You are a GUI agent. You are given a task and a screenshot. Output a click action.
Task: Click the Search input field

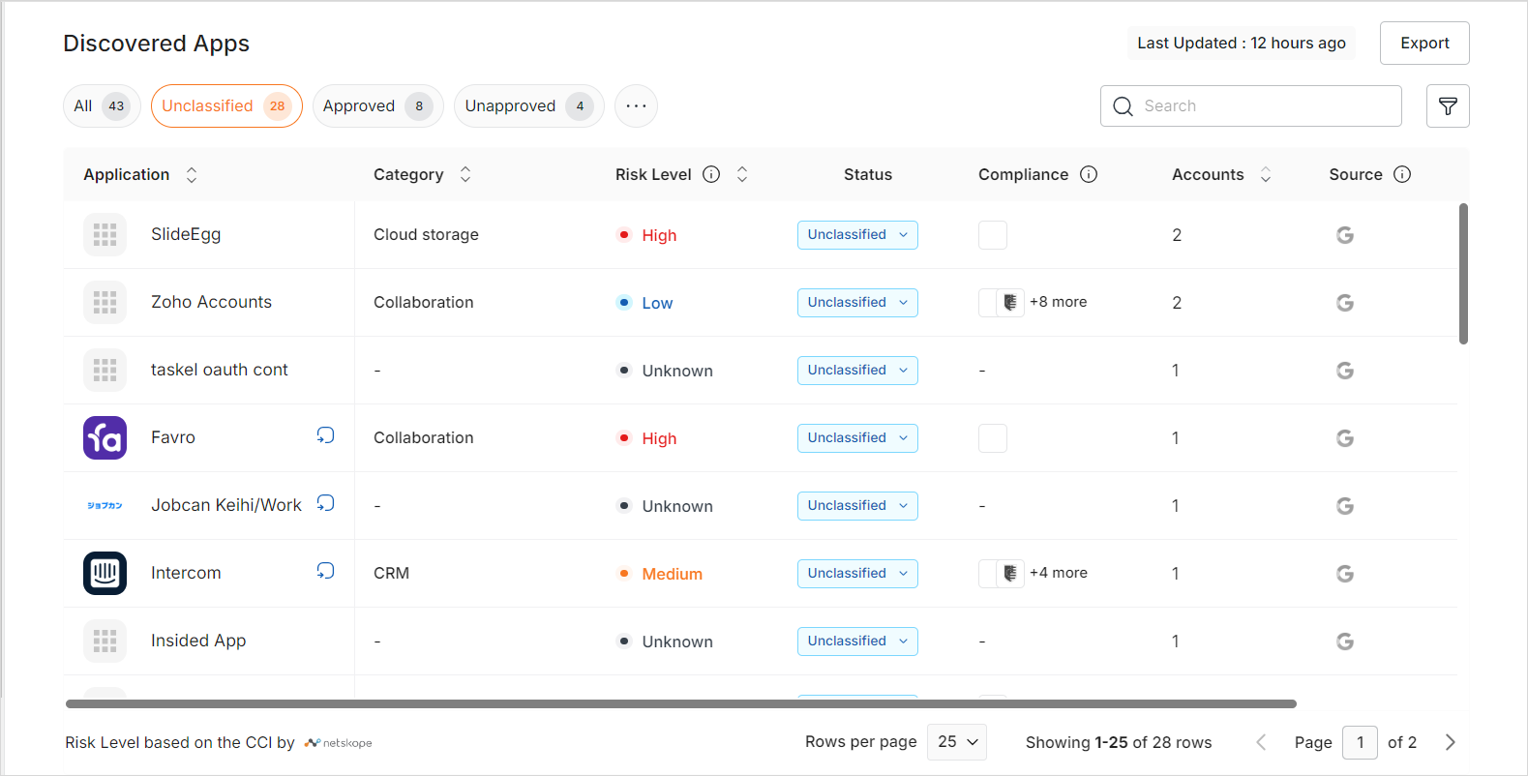click(1250, 106)
